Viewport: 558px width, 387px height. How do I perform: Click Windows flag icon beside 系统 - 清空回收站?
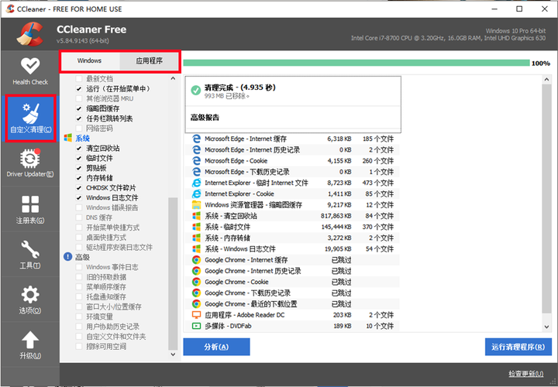pos(196,216)
